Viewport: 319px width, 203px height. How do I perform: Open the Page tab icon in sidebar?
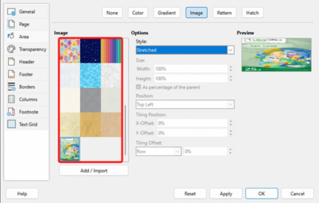[x=12, y=24]
